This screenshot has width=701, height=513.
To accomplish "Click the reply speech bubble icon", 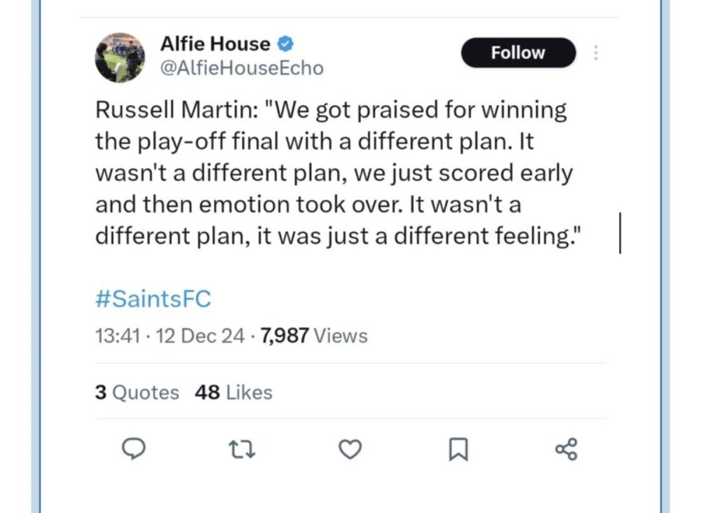I will click(133, 450).
